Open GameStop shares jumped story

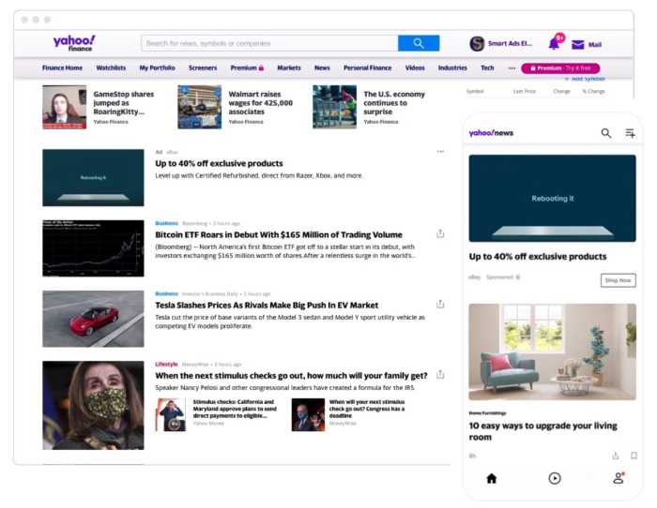pos(124,103)
